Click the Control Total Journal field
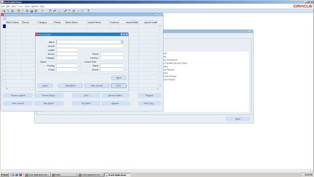The height and width of the screenshot is (177, 314). click(112, 69)
